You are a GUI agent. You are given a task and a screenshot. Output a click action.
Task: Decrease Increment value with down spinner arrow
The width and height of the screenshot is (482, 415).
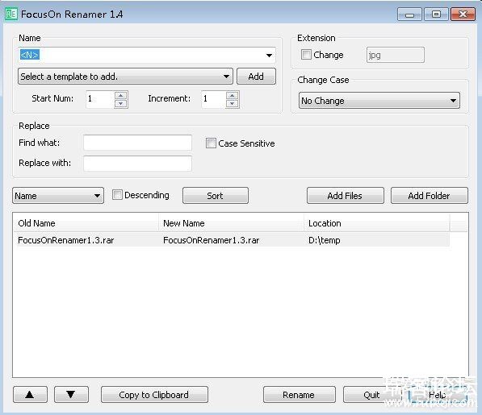232,104
